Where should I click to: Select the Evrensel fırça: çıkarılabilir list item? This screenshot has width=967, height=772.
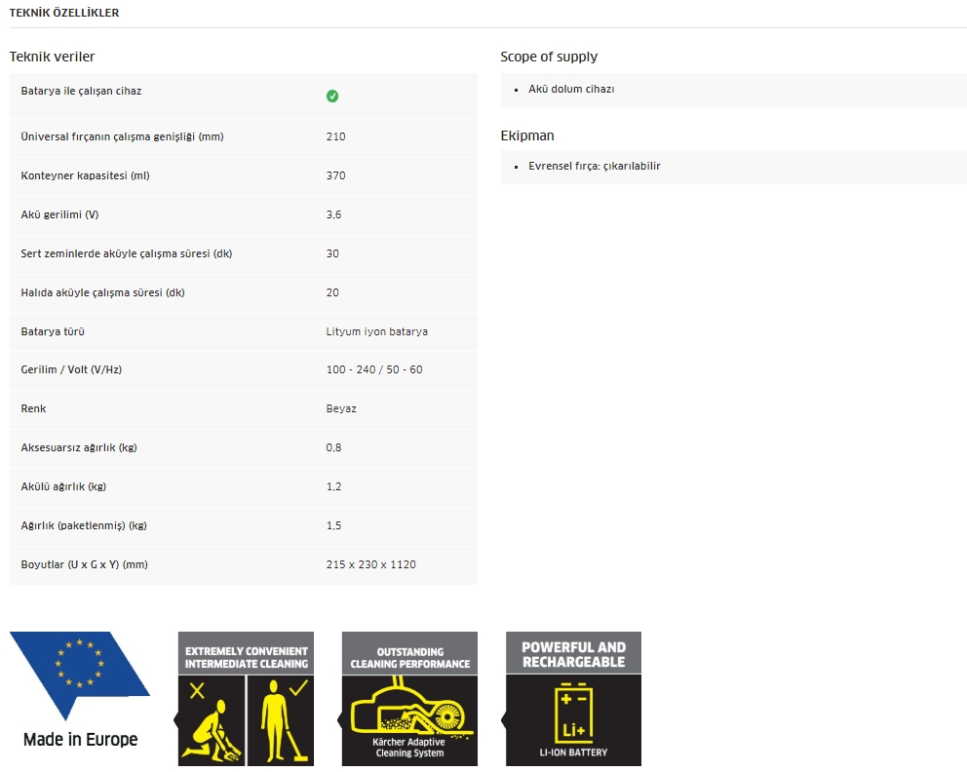click(594, 166)
